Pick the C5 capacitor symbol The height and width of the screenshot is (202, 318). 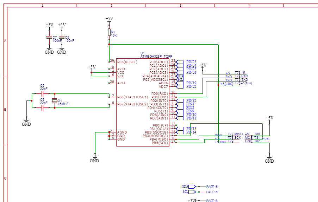42,93
